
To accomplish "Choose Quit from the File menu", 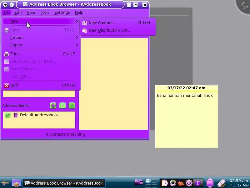I will (x=41, y=85).
